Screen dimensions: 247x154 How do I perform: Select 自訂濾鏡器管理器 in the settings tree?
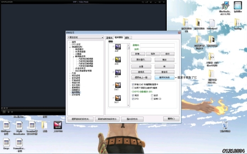83,71
